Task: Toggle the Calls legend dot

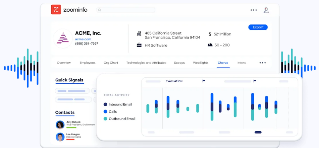Action: 105,112
